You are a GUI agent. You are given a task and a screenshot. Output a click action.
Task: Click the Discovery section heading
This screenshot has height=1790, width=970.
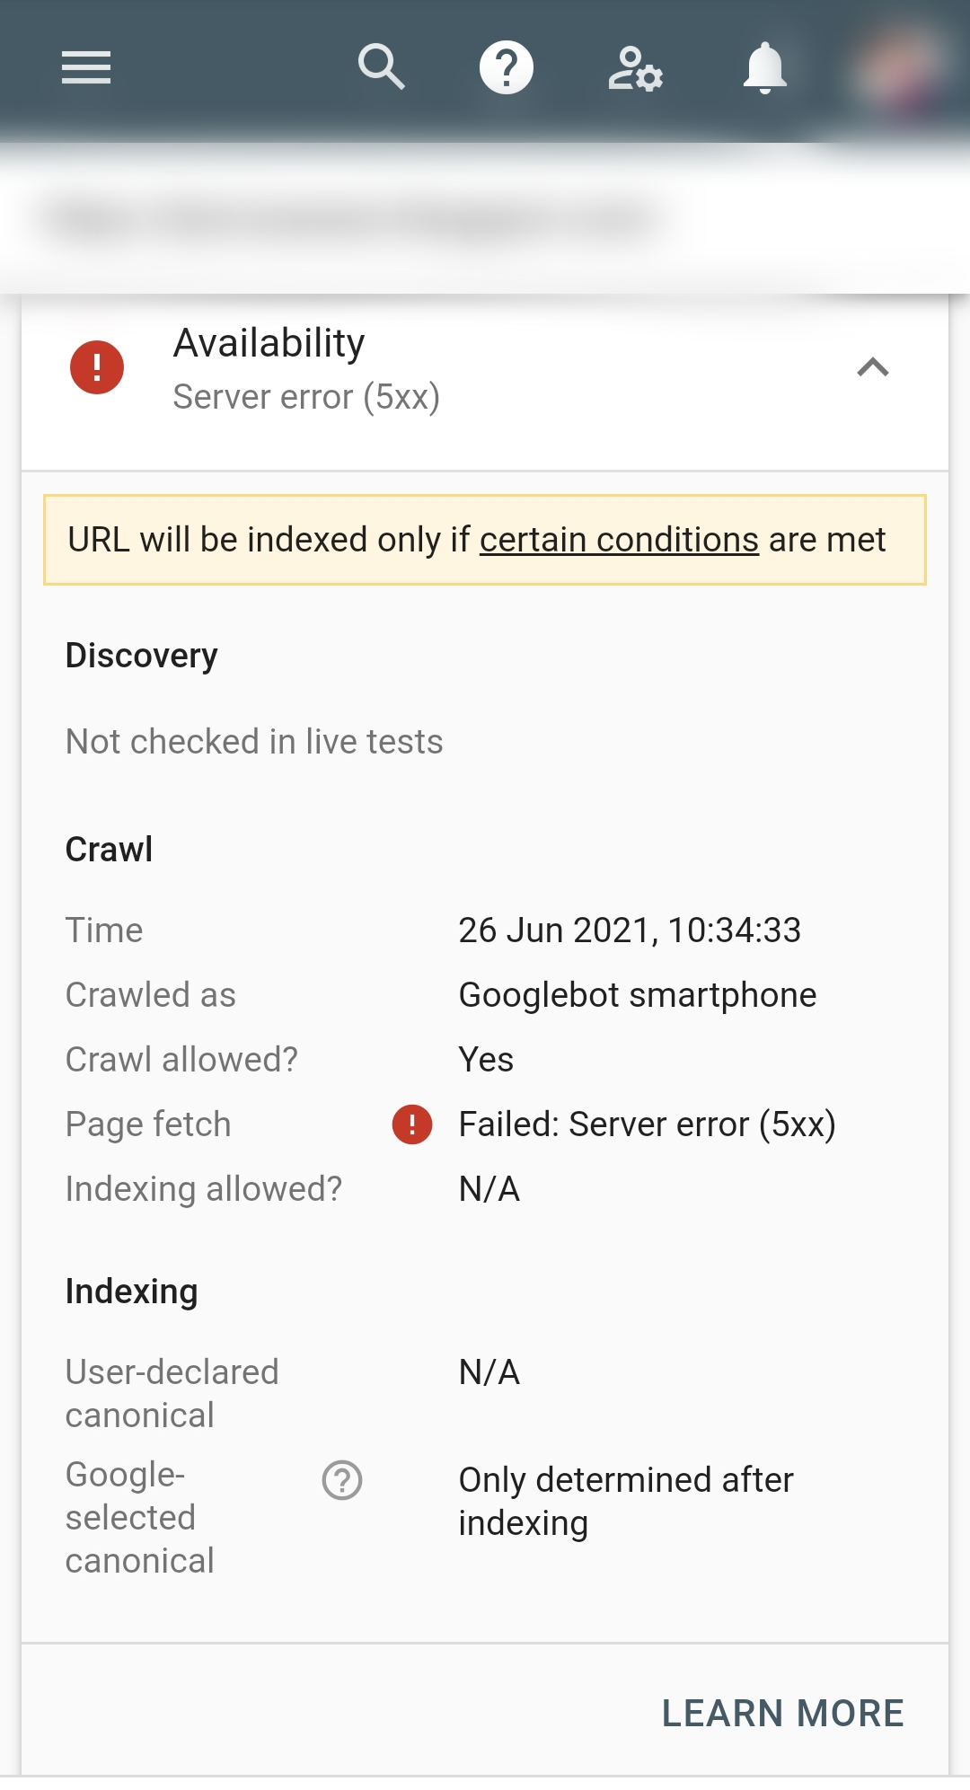point(142,656)
